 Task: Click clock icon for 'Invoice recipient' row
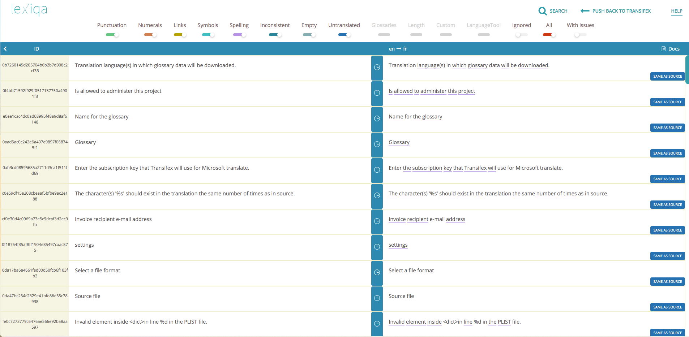(x=377, y=221)
